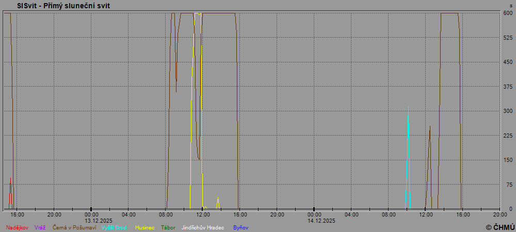The height and width of the screenshot is (232, 516).
Task: Click the chart title SlSvit - Přímý sluneční svit
Action: pyautogui.click(x=63, y=6)
